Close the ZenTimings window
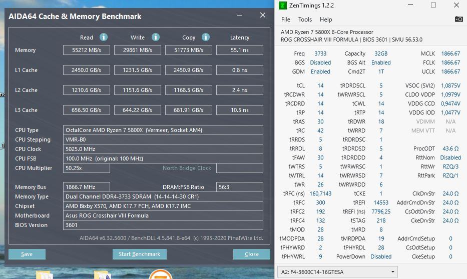Screen dimensions: 467x279 (x=456, y=5)
